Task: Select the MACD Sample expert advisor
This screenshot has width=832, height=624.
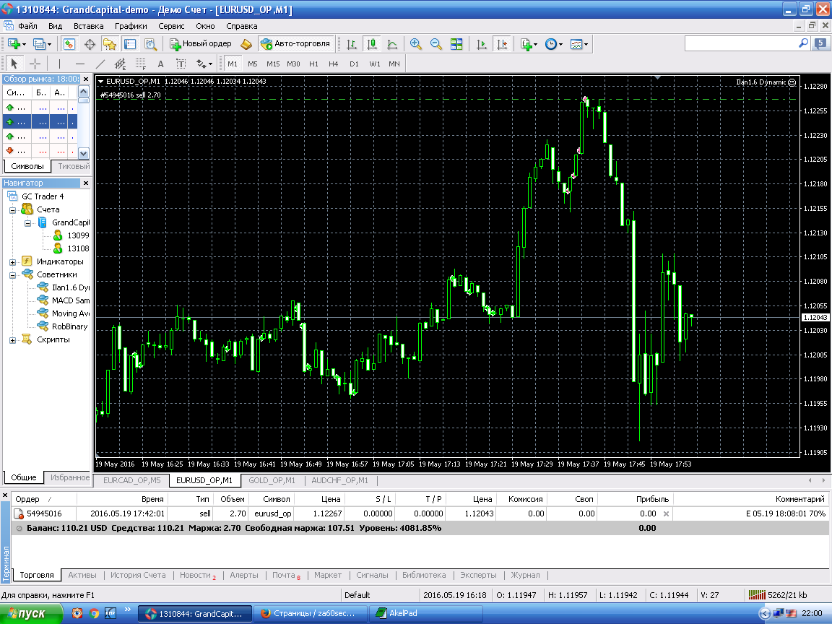Action: point(64,301)
